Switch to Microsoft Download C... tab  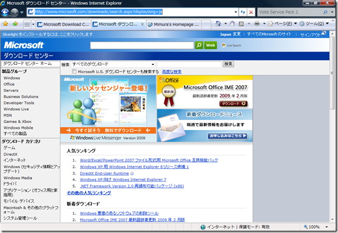point(64,25)
